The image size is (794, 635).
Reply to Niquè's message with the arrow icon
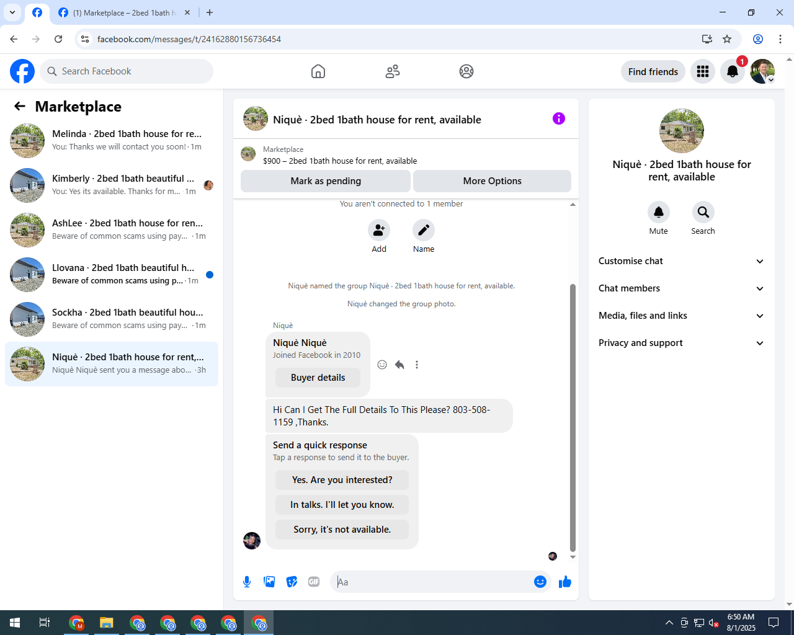(x=399, y=365)
